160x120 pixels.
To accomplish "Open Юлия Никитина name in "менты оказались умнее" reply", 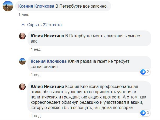I will pos(47,36).
